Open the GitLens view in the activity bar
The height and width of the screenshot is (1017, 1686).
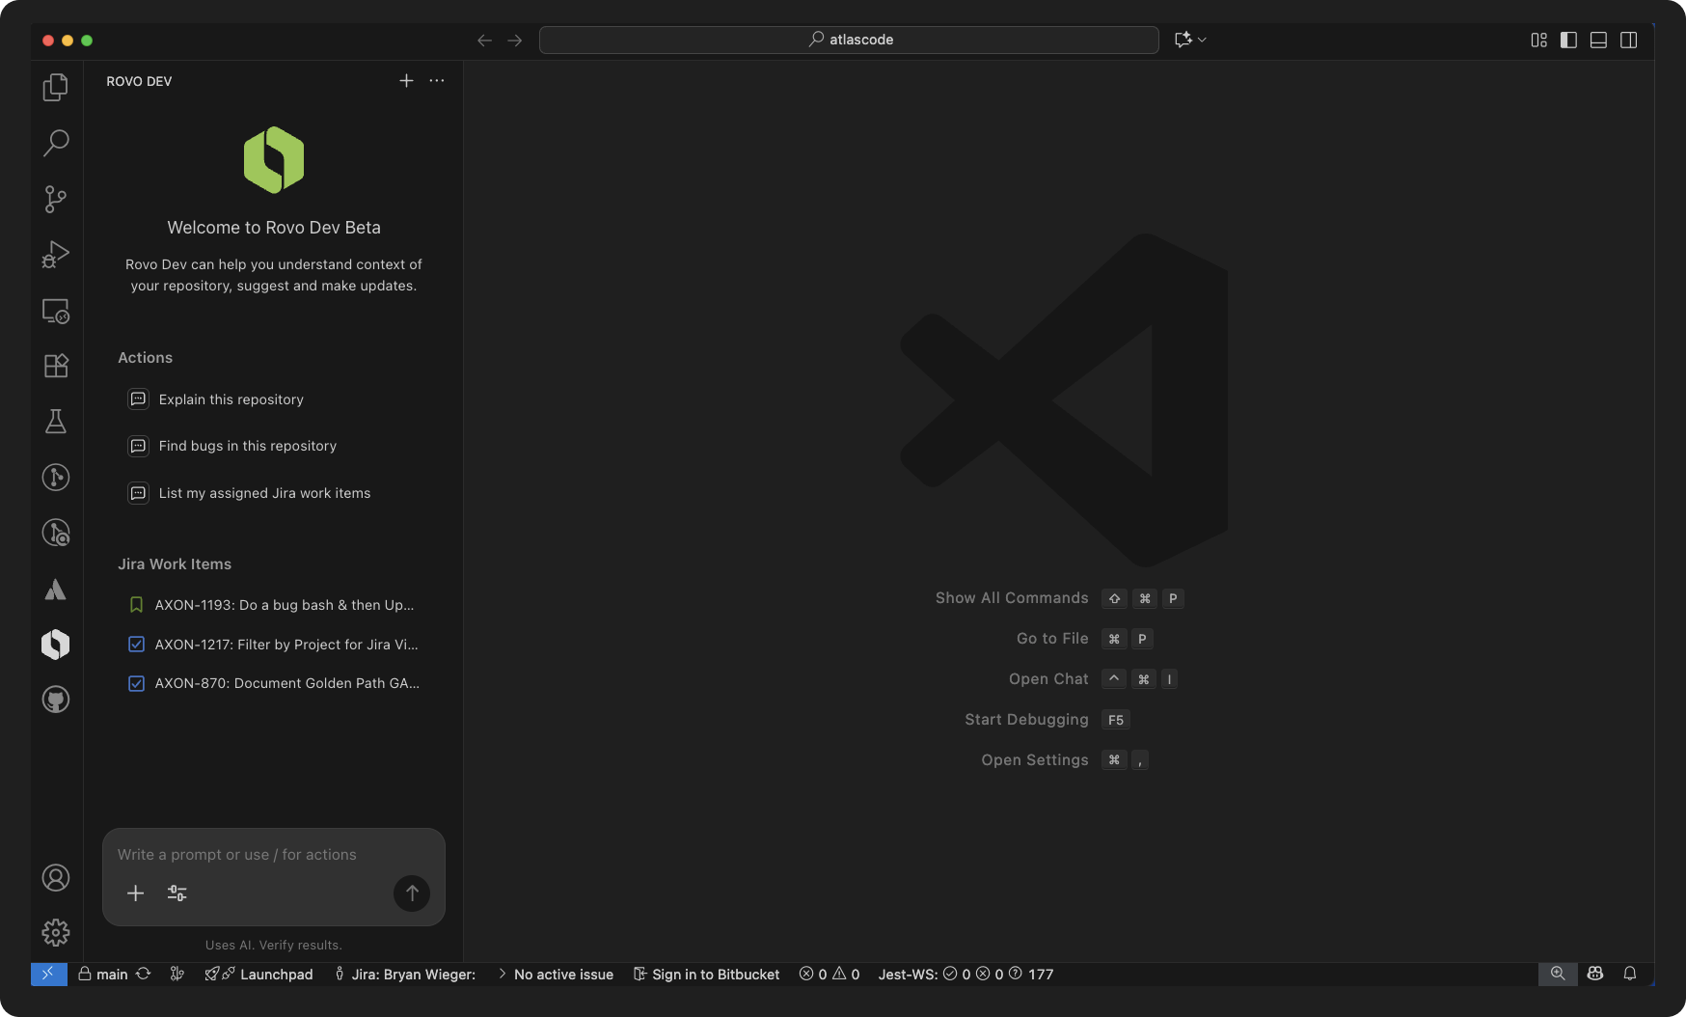coord(56,477)
